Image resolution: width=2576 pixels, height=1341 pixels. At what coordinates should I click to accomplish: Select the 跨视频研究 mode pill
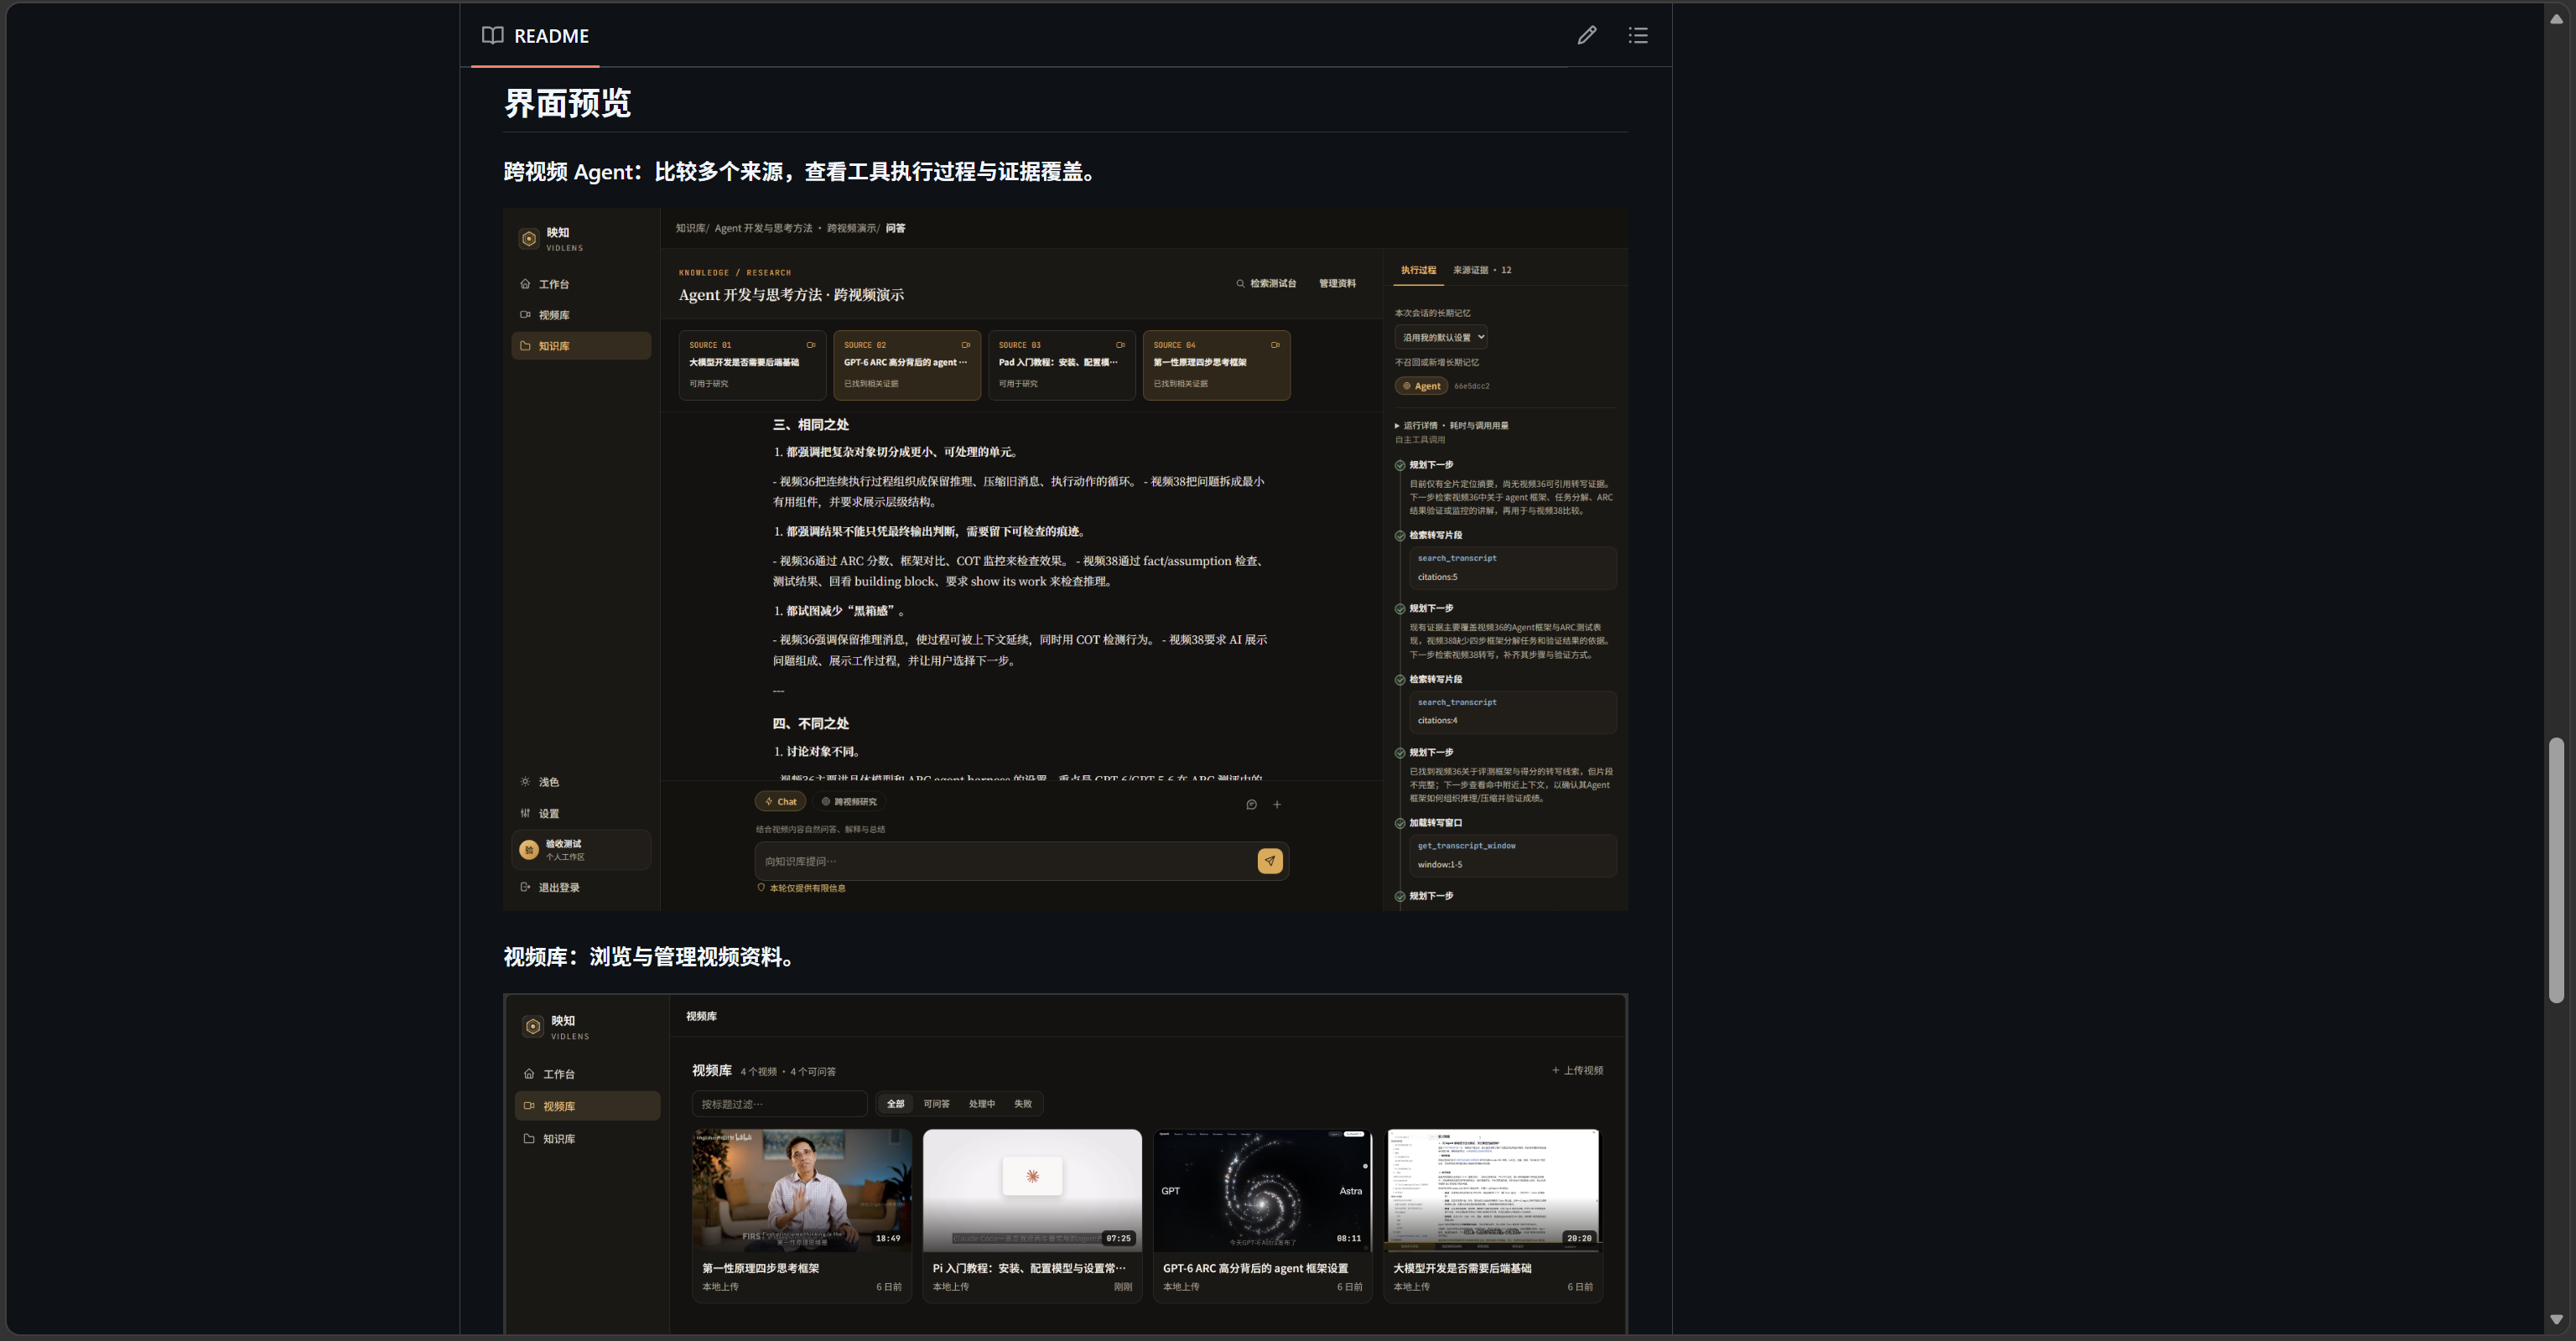coord(849,801)
